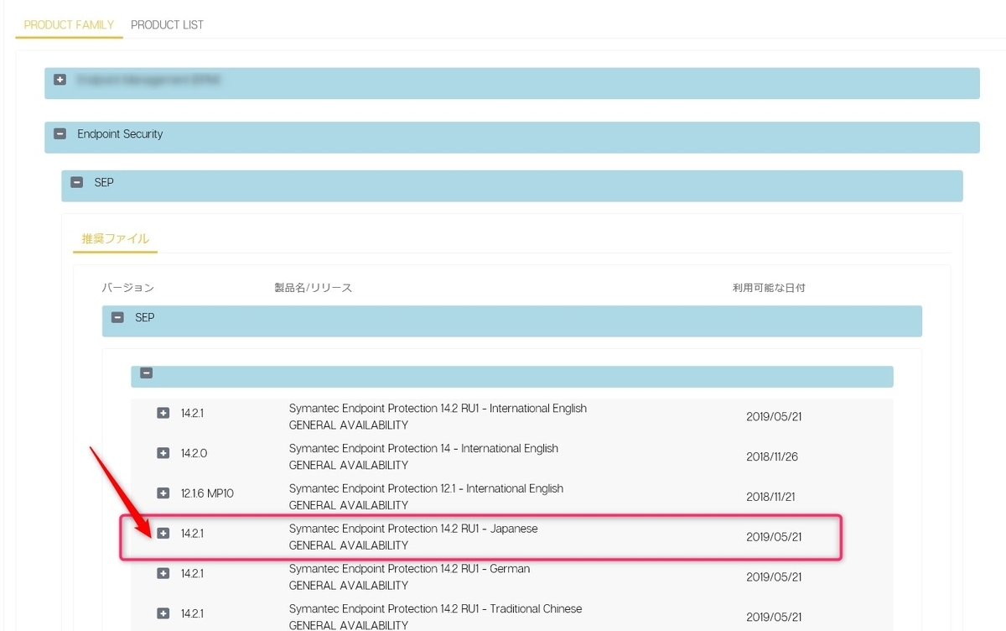Click the バージョン column header
This screenshot has width=1006, height=631.
pos(128,288)
